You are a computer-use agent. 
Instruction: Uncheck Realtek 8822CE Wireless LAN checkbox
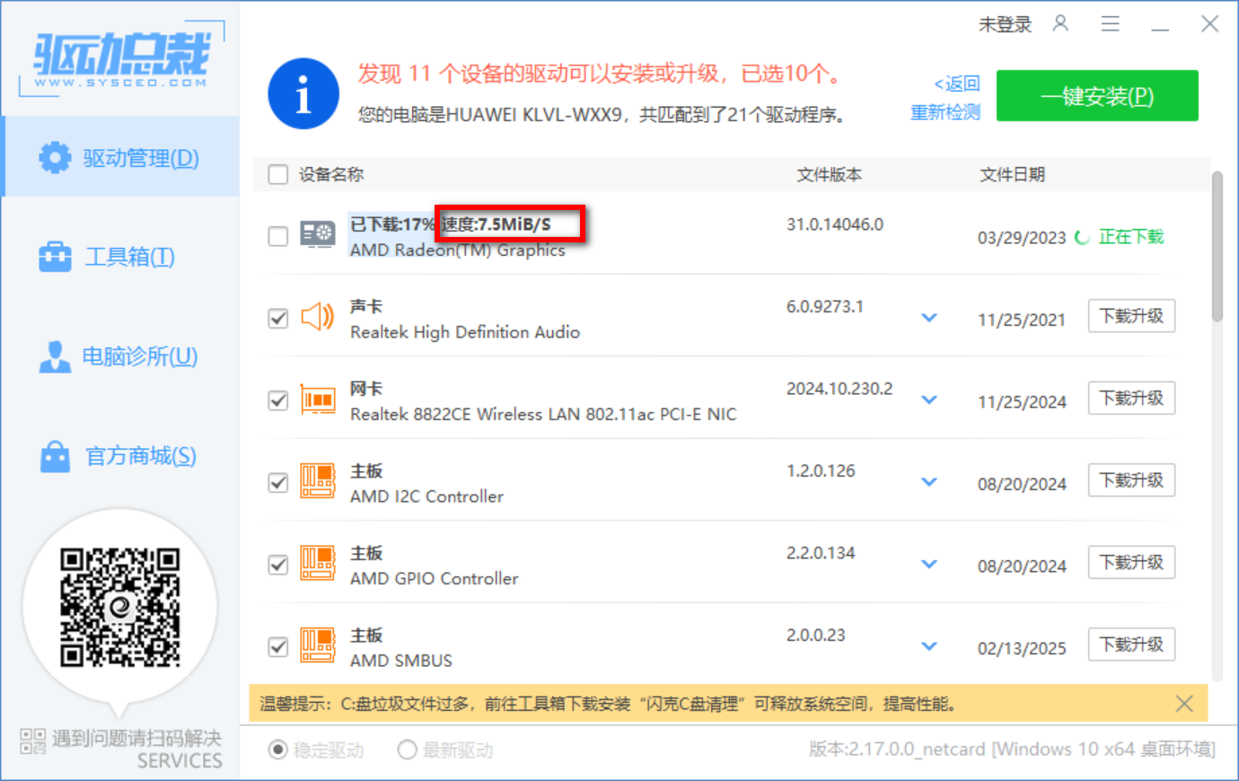278,400
